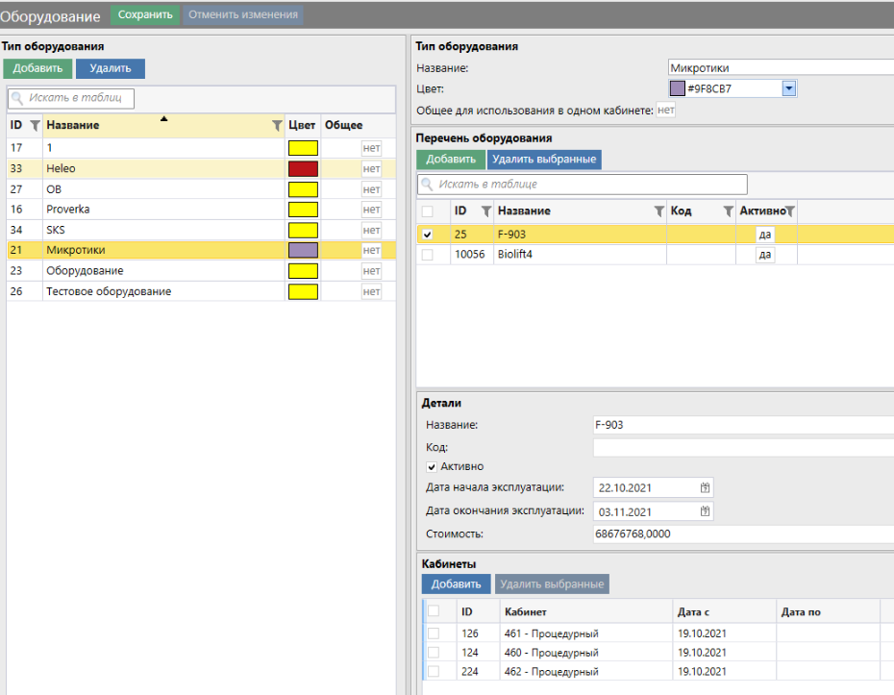
Task: Open the ID column filter in equipment types table
Action: tap(35, 125)
